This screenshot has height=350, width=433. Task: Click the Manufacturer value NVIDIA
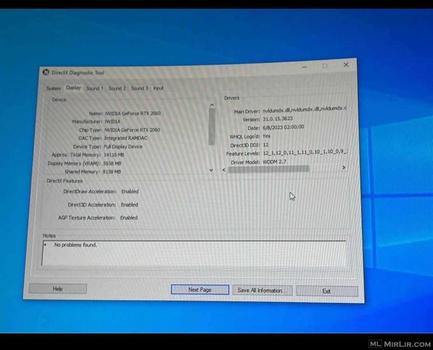pos(113,121)
